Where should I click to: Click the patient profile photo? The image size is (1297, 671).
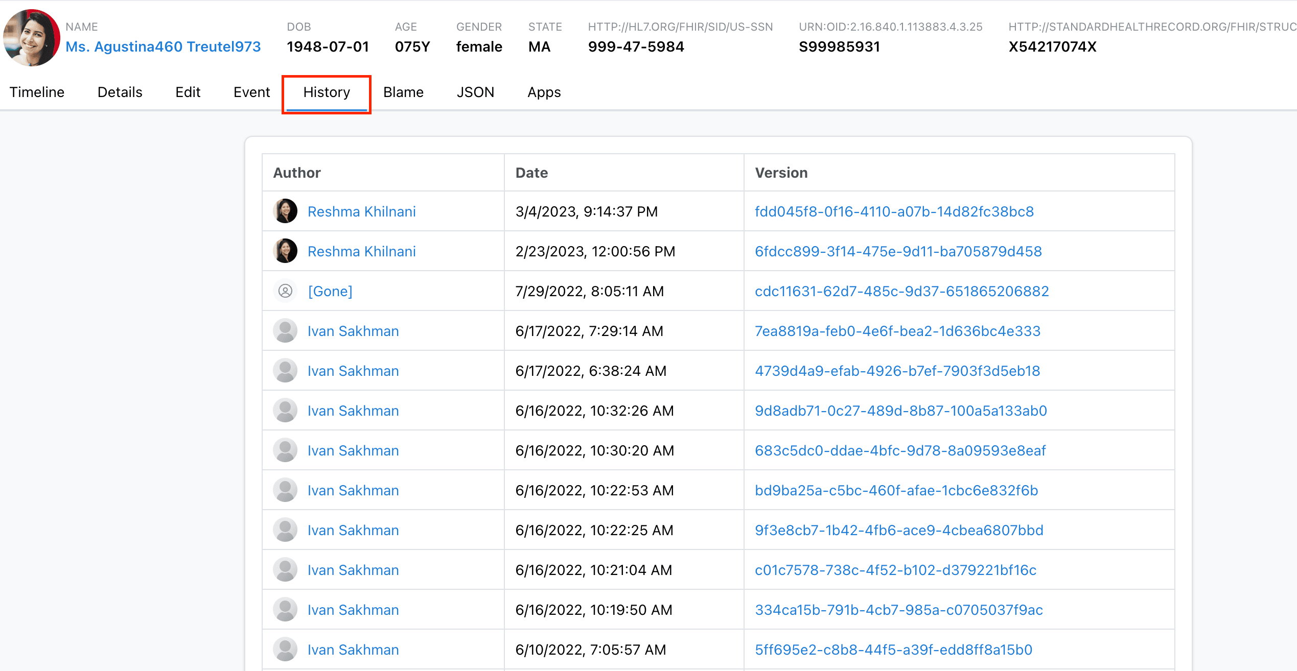(x=32, y=37)
